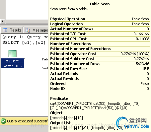This screenshot has width=151, height=132.
Task: Click the Estimated I/O Cost value 0.166166
Action: 141,34
